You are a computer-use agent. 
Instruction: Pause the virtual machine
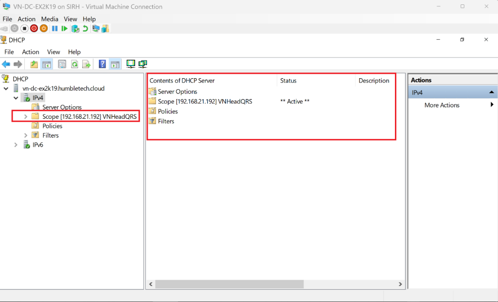[54, 29]
